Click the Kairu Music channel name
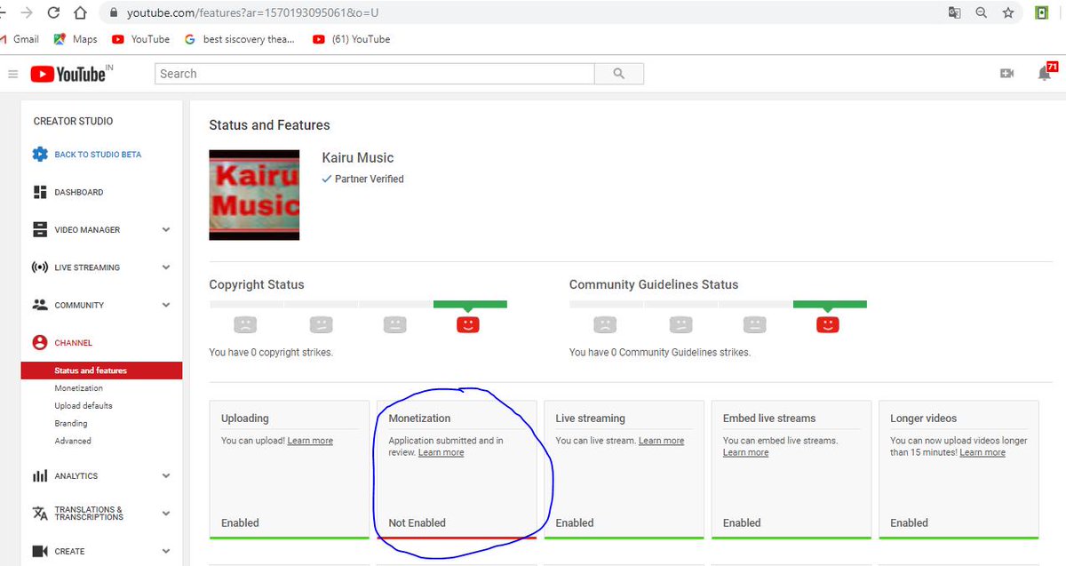The width and height of the screenshot is (1066, 566). pyautogui.click(x=358, y=157)
